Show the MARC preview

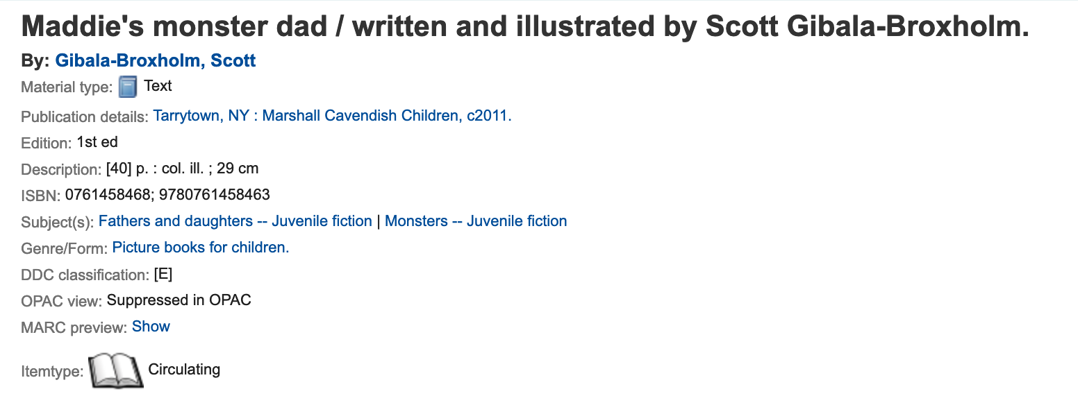pos(151,327)
